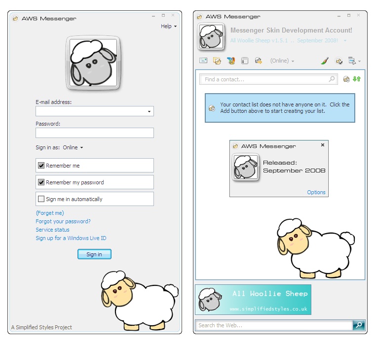Uncheck Remember my password checkbox
This screenshot has width=375, height=345.
tap(41, 182)
